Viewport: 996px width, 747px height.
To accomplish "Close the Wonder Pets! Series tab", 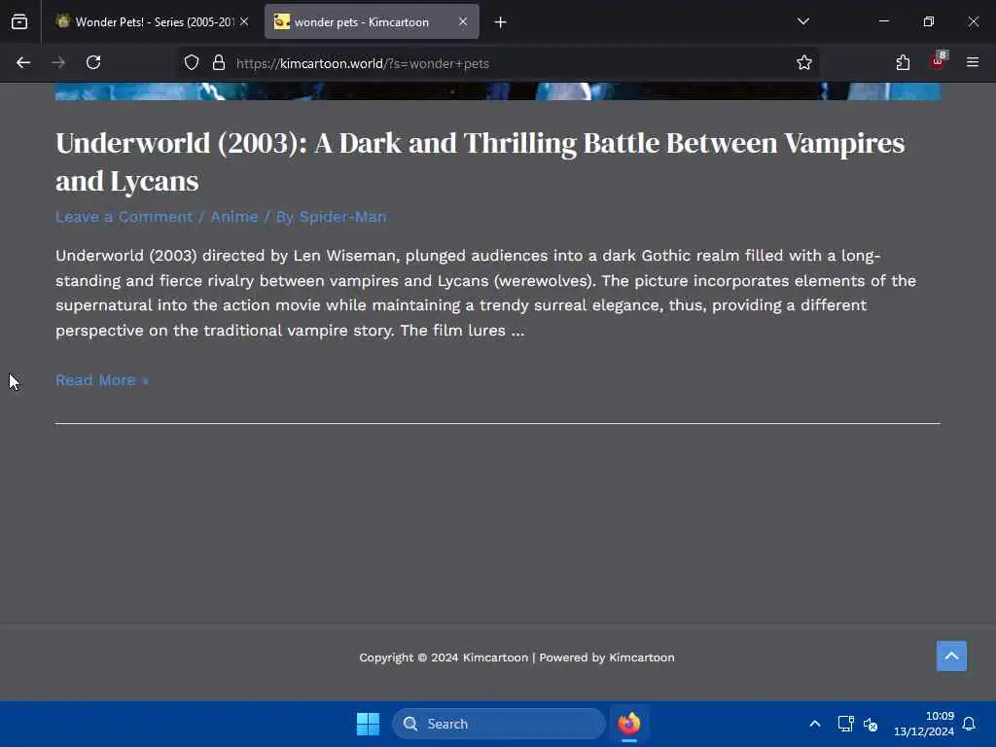I will pos(244,21).
